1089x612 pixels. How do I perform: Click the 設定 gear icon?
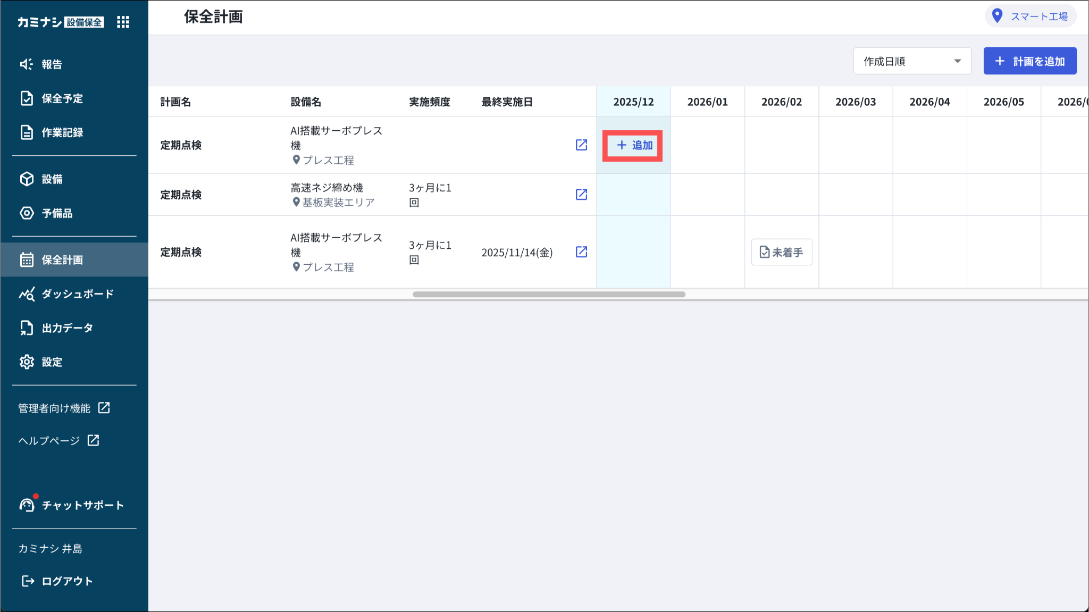tap(27, 362)
